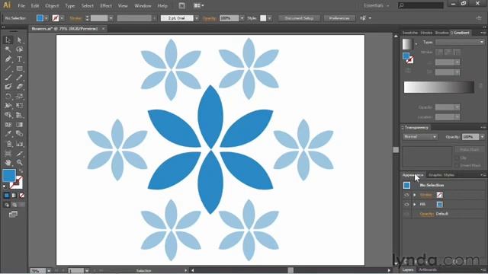Select the Type tool
The width and height of the screenshot is (488, 274).
[19, 59]
